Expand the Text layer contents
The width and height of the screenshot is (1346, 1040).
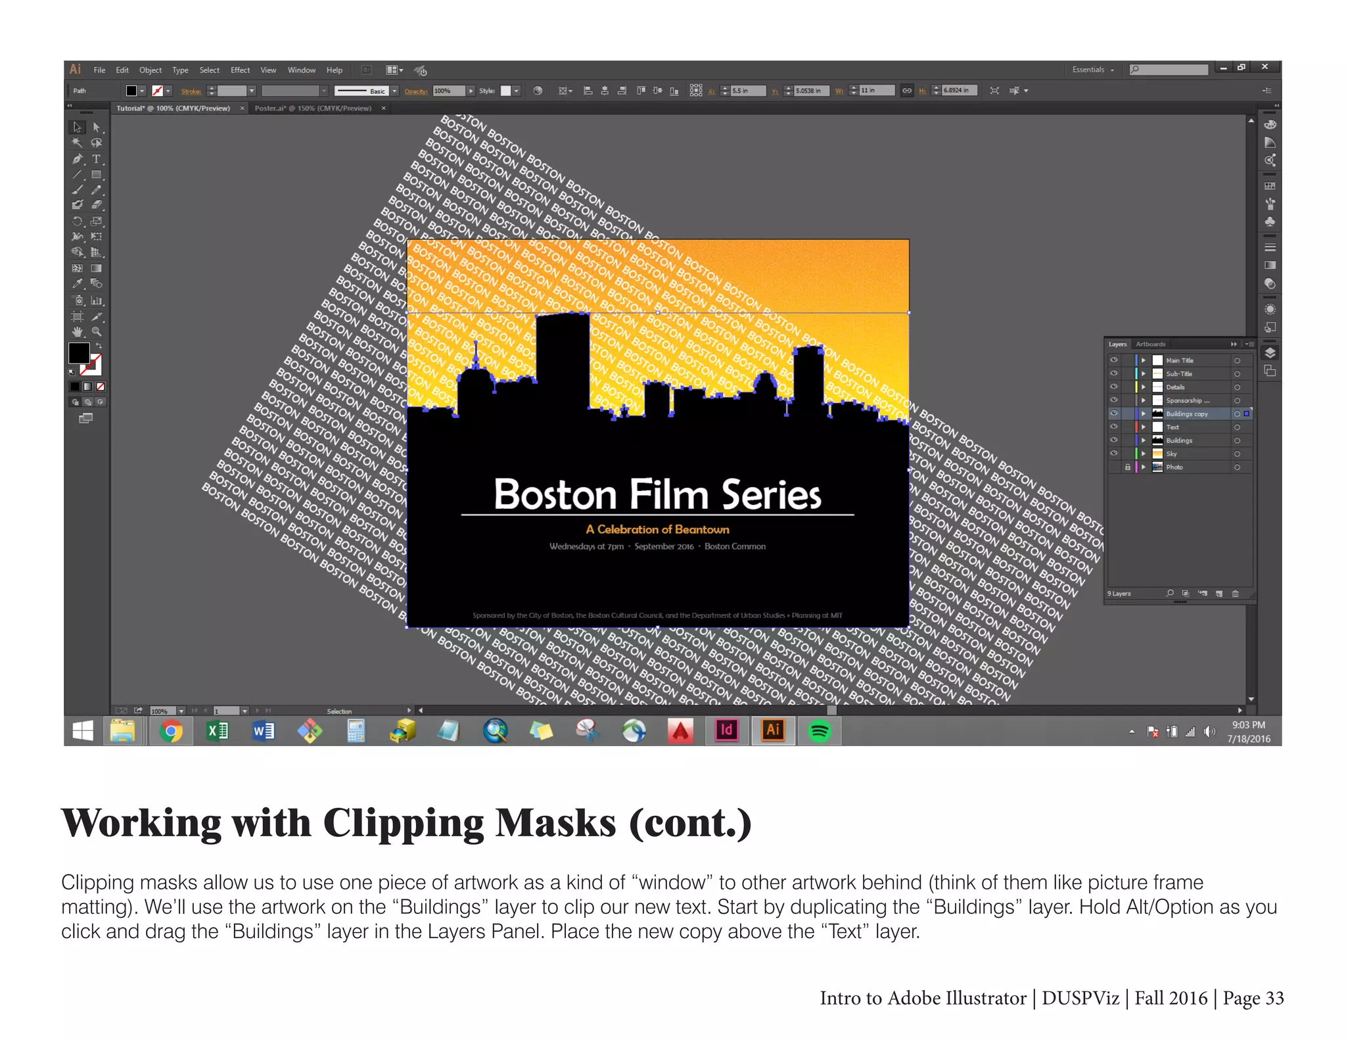pyautogui.click(x=1144, y=427)
